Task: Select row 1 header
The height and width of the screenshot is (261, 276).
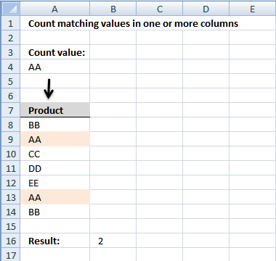Action: tap(10, 23)
